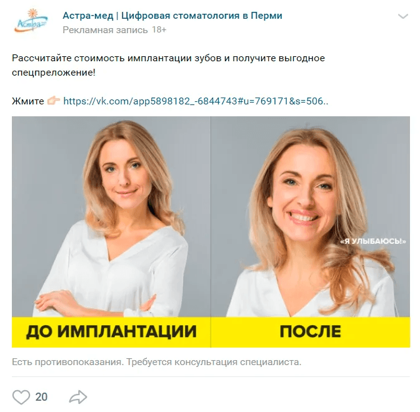420x412 pixels.
Task: Click the Рассчитайте стоимость имплантации post text
Action: tap(168, 65)
